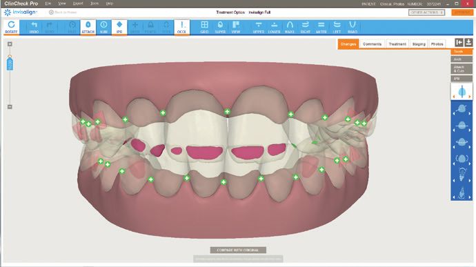Collapse the side panel with arrow icon
The width and height of the screenshot is (476, 267).
tap(459, 43)
